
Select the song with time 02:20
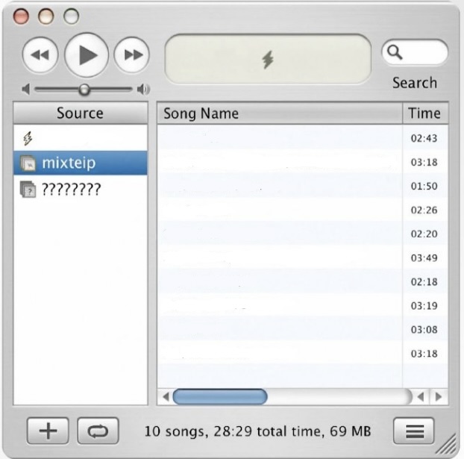(303, 234)
